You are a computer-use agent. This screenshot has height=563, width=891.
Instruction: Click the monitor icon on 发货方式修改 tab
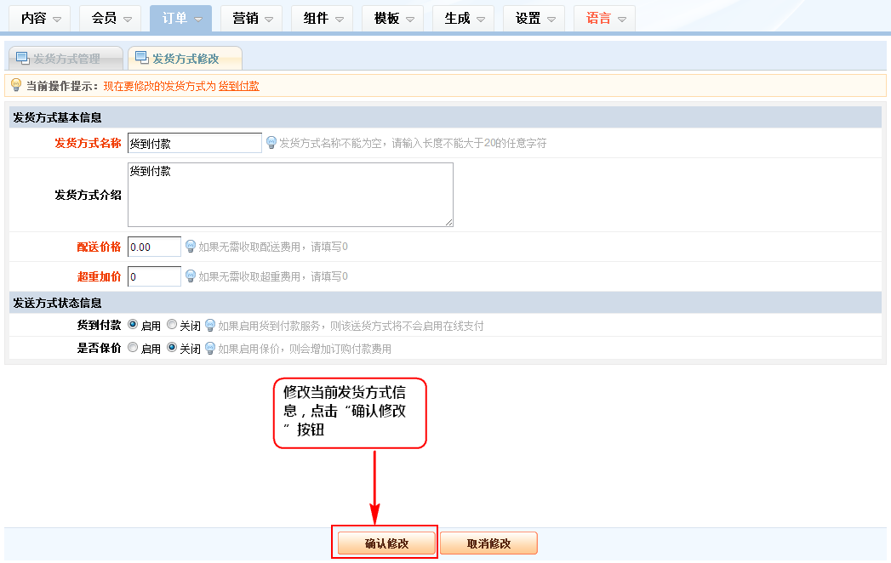coord(141,58)
